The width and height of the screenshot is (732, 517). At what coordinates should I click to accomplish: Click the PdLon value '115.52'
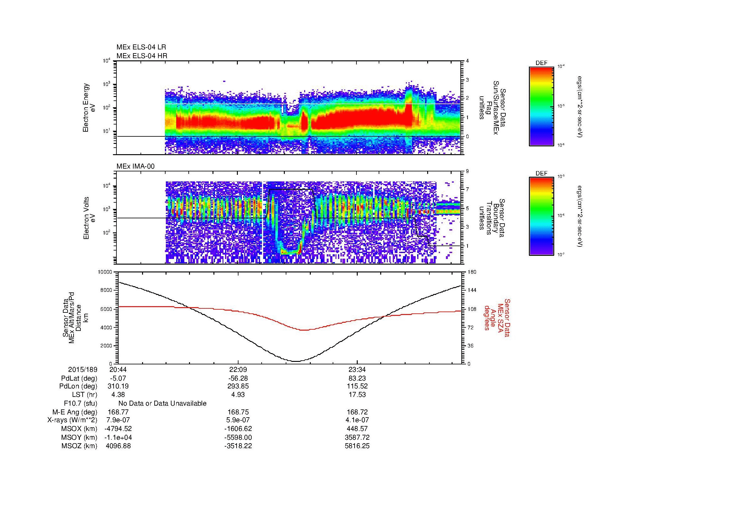[x=357, y=386]
